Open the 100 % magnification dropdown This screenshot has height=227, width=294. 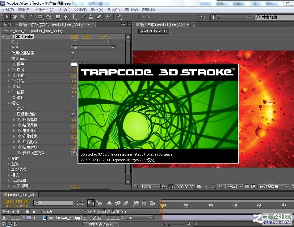(x=149, y=186)
